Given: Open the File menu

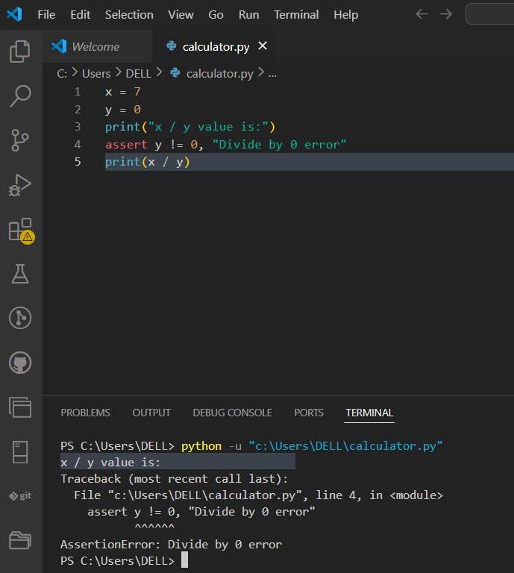Looking at the screenshot, I should [x=46, y=15].
